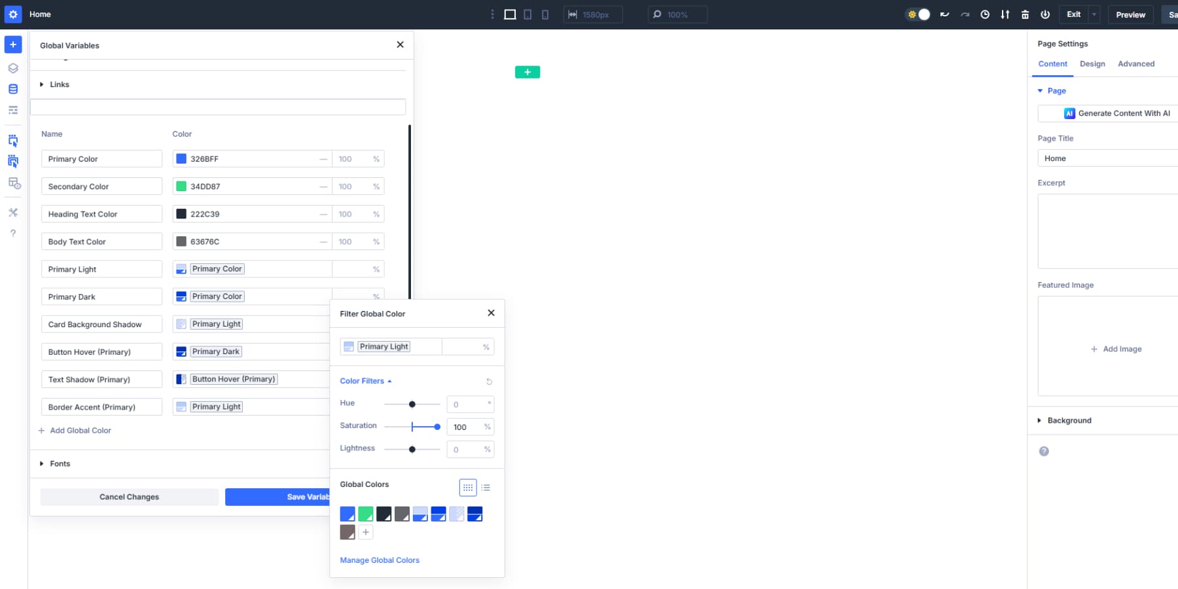Open the Structure layers panel icon

coord(12,67)
